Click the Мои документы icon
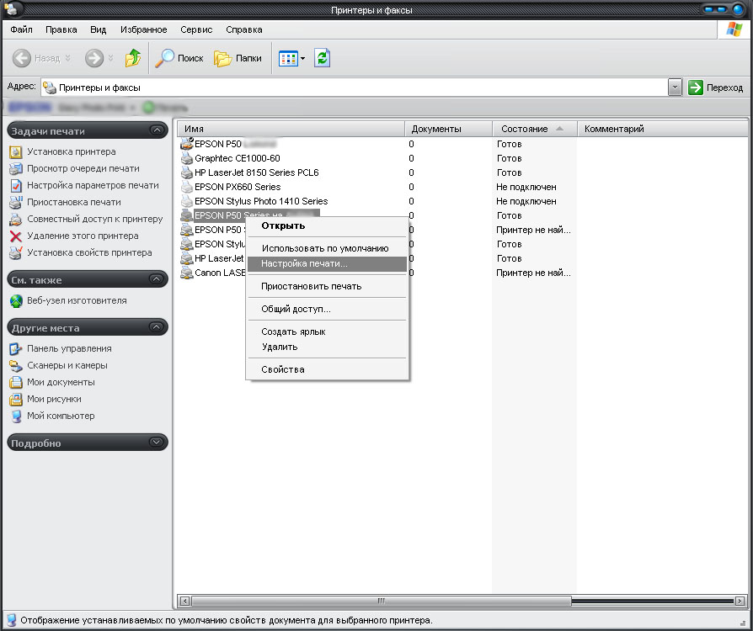Screen dimensions: 753x631 [x=16, y=383]
